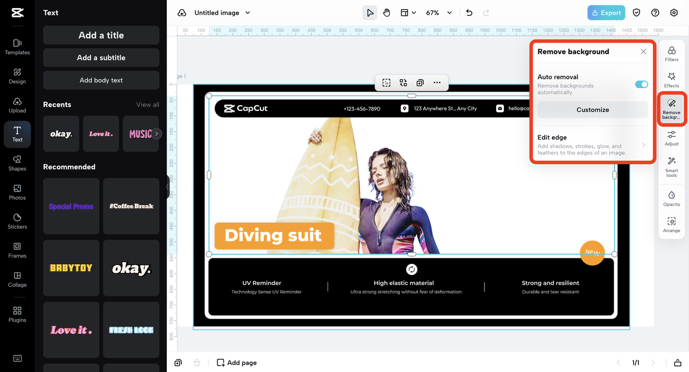Select the okay. recent text style

61,134
